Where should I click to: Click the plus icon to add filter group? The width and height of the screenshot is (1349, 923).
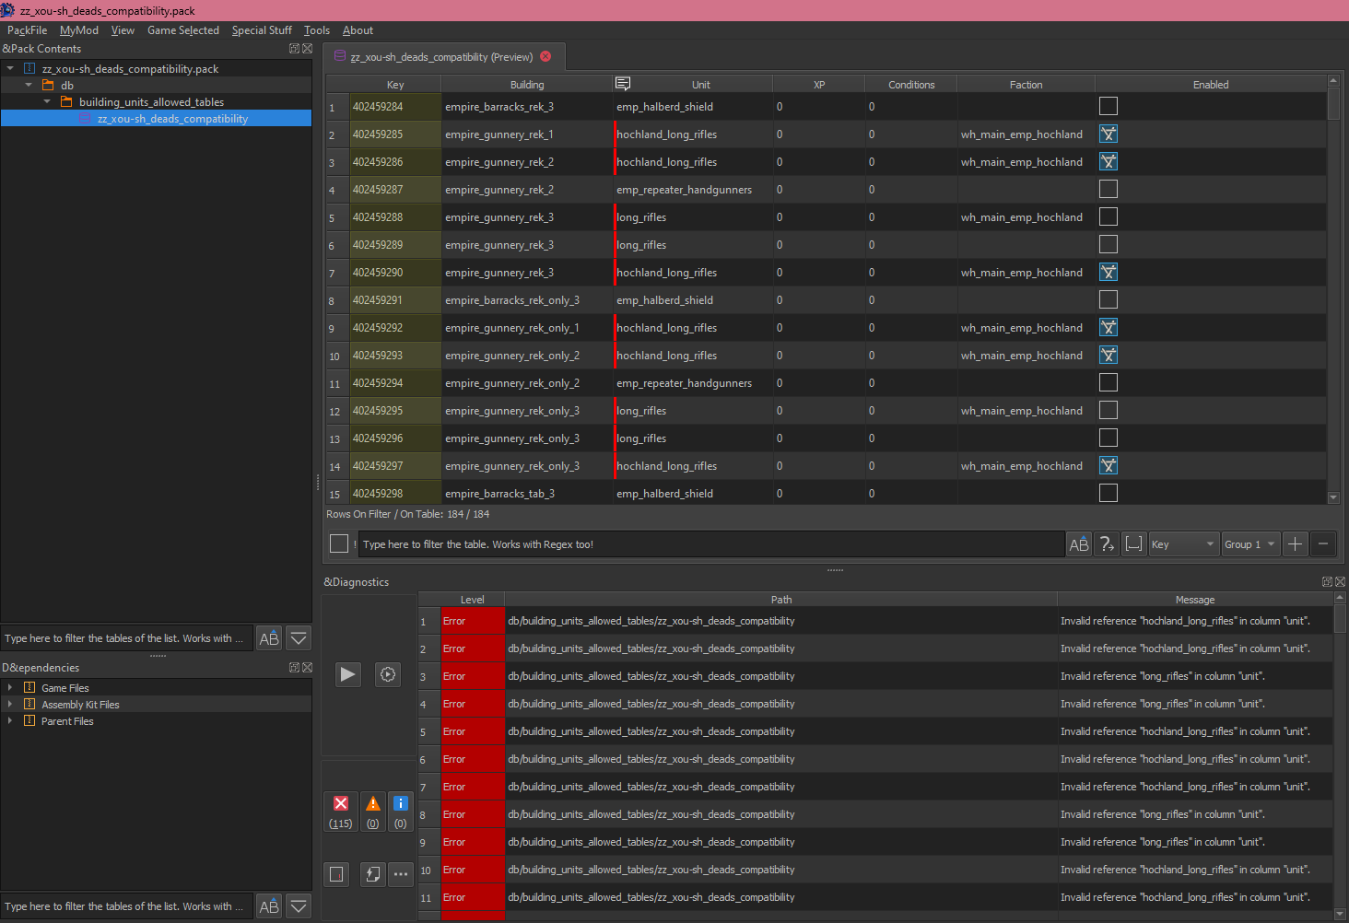pos(1295,544)
